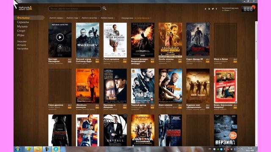
Task: Open the Любого жанра genre dropdown
Action: (57, 18)
